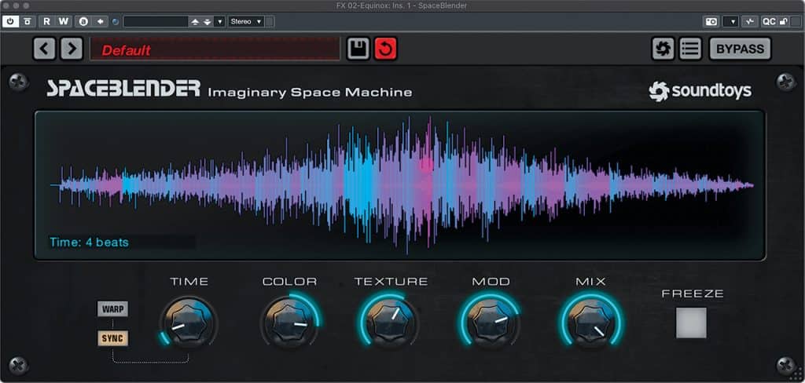Toggle the plugin power button
805x383 pixels.
(x=10, y=21)
